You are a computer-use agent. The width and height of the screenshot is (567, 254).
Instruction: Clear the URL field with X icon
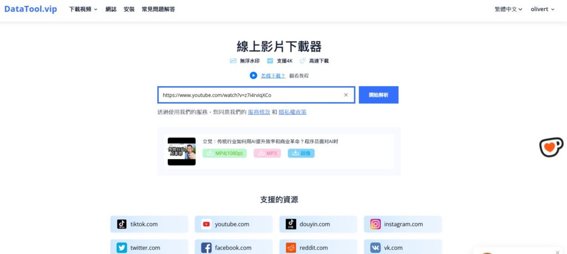coord(346,95)
